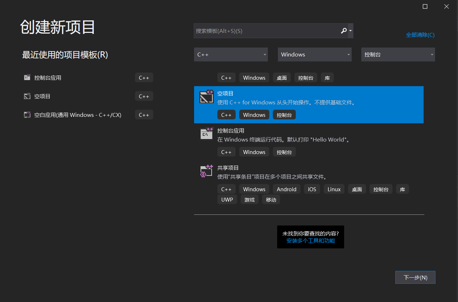Select the UWP tag on 共享项目

click(227, 199)
